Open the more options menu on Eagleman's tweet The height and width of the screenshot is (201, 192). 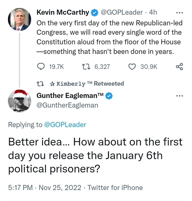[x=179, y=96]
